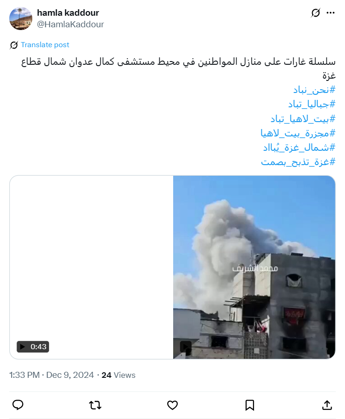Open the hamla kaddour display name
This screenshot has height=419, width=345.
coord(68,12)
